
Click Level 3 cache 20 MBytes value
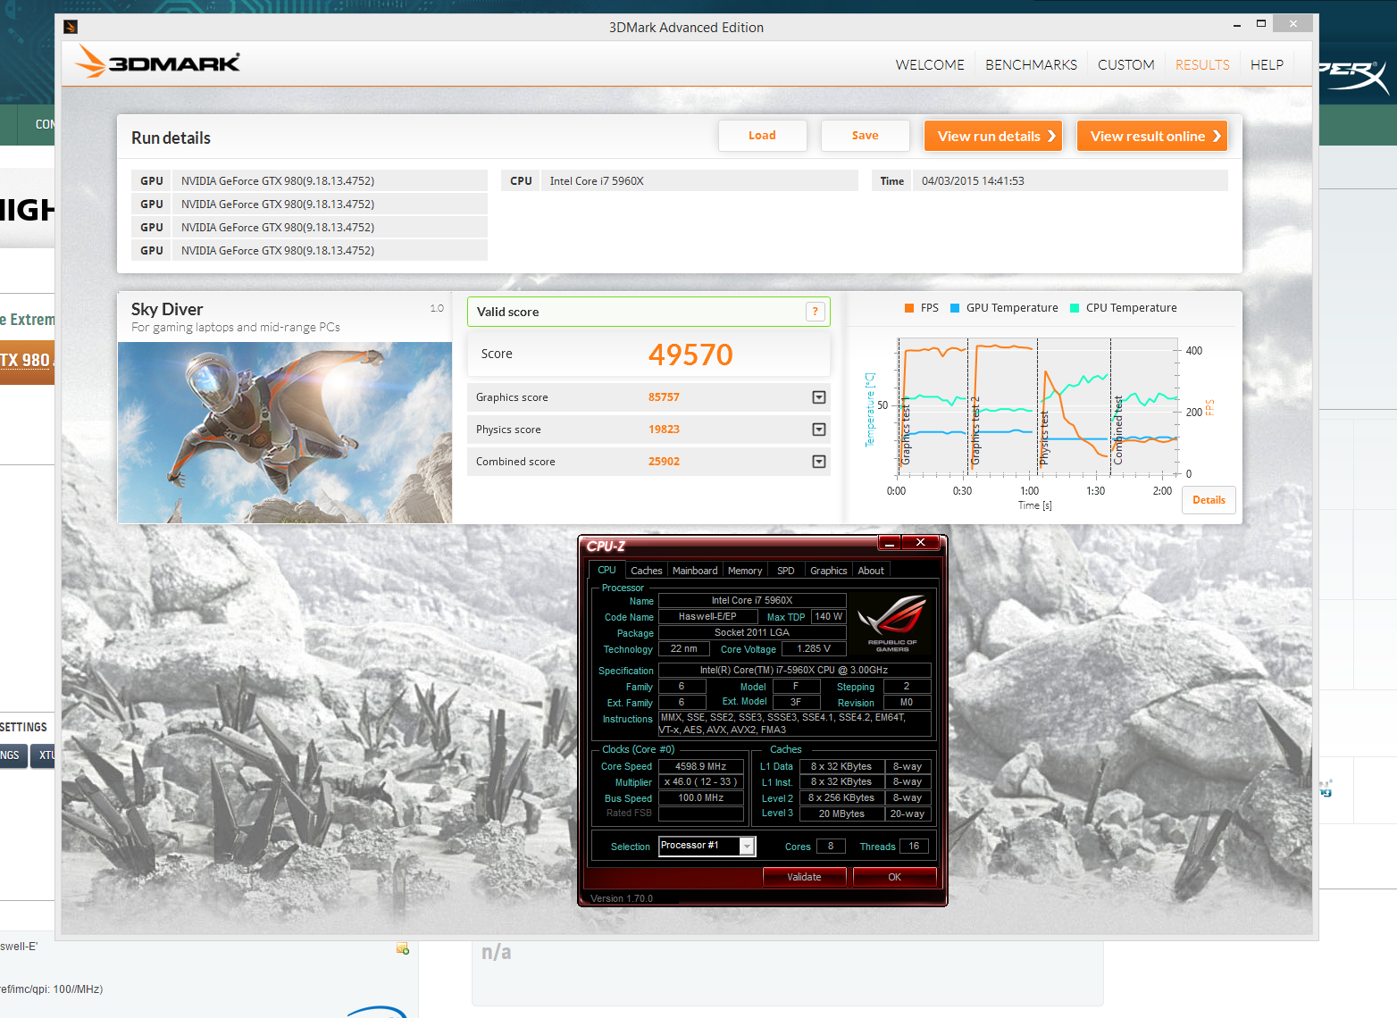click(841, 814)
